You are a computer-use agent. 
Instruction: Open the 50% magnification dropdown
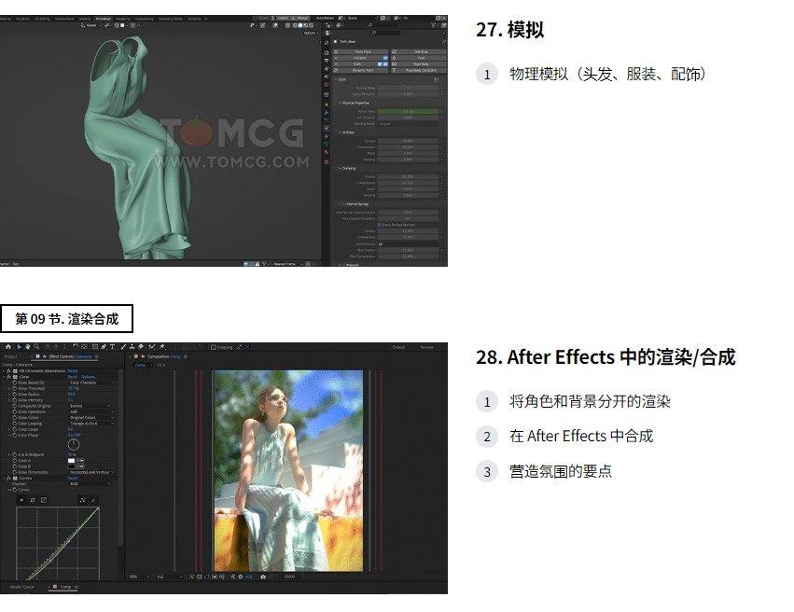(140, 577)
